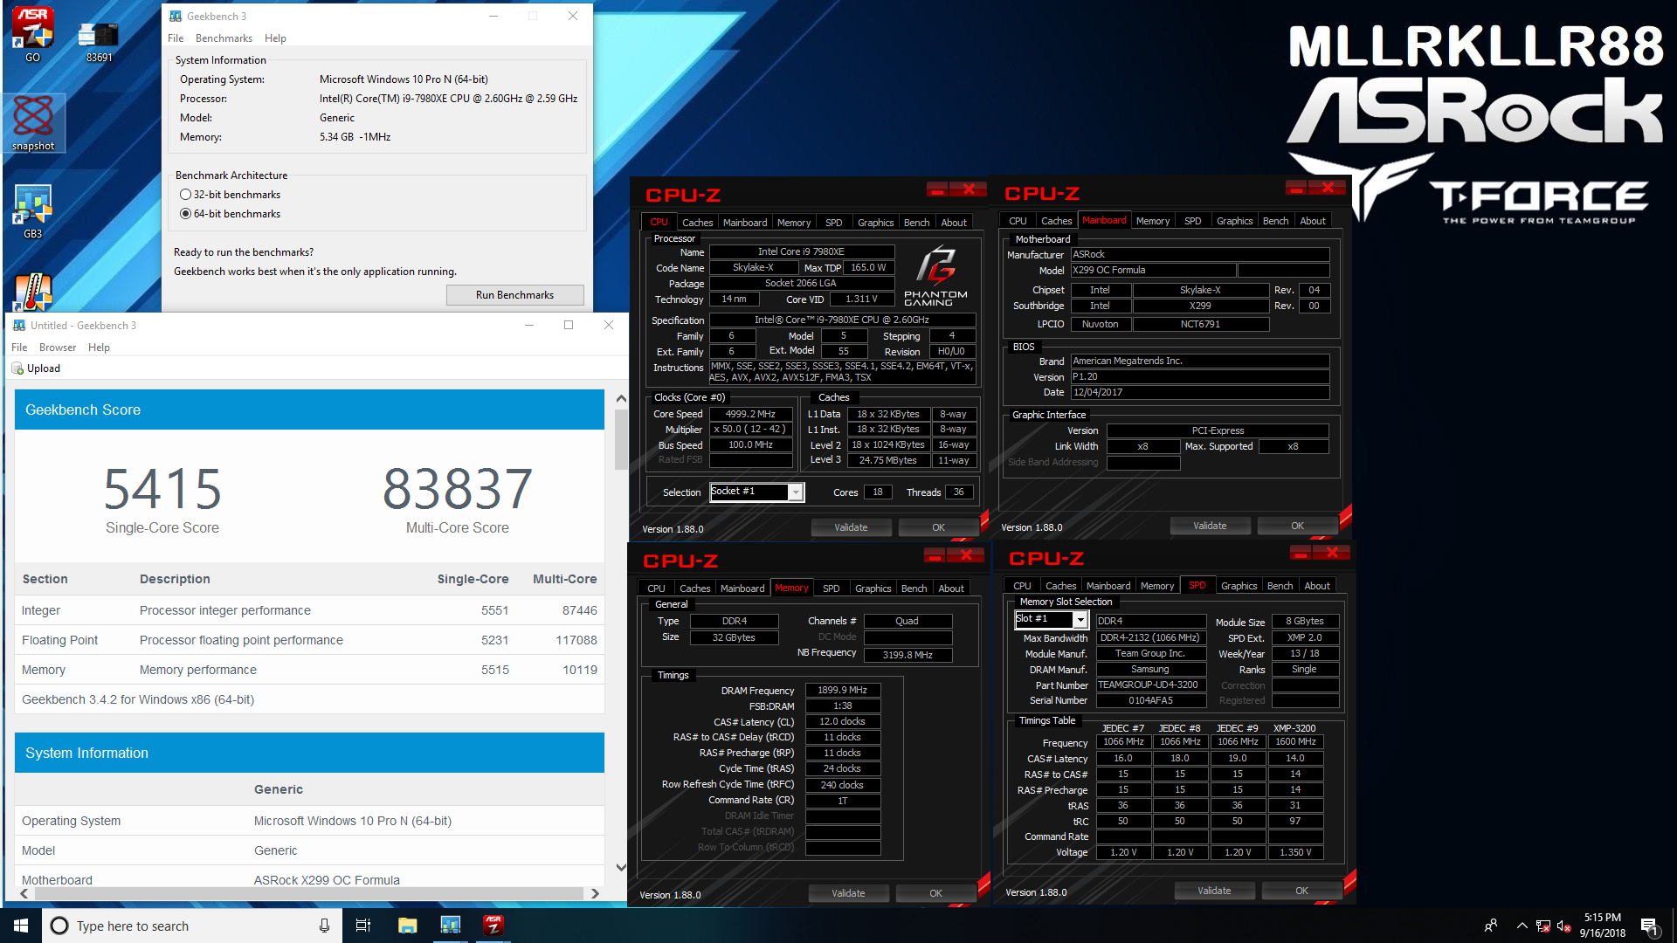The height and width of the screenshot is (943, 1677).
Task: Open Help menu in Untitled Geekbench window
Action: [x=99, y=348]
